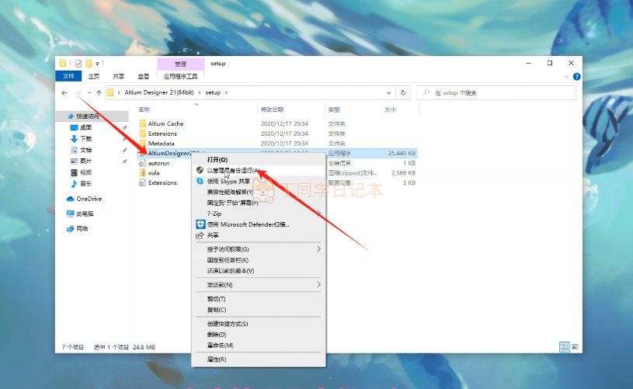Expand the ribbon with the chevron
The height and width of the screenshot is (389, 633).
point(566,76)
